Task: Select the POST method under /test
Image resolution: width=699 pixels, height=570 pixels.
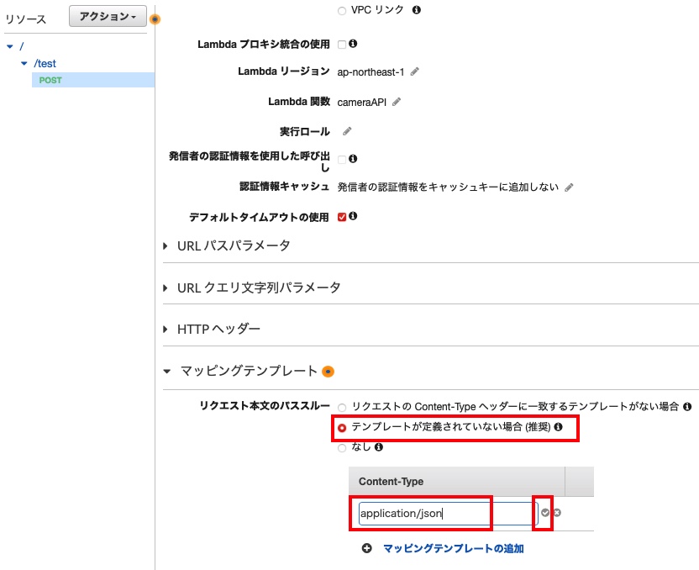Action: (x=50, y=80)
